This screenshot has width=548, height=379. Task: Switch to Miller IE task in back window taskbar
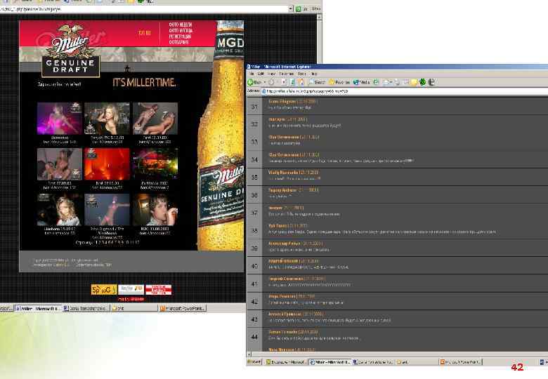(38, 309)
